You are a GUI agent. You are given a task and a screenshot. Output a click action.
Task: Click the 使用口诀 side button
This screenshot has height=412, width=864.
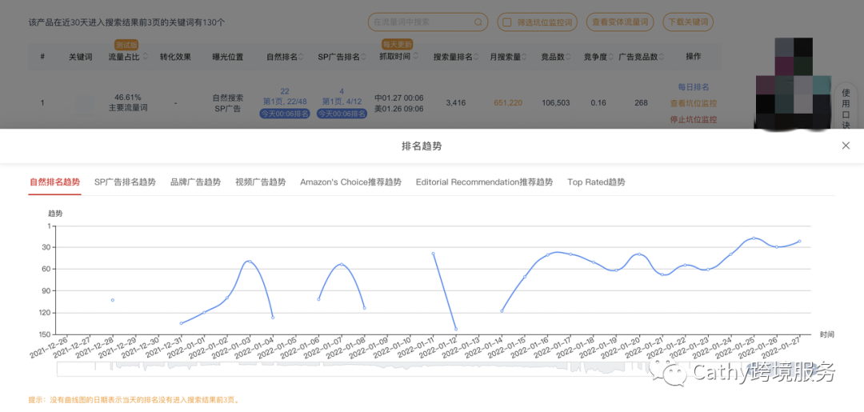846,107
